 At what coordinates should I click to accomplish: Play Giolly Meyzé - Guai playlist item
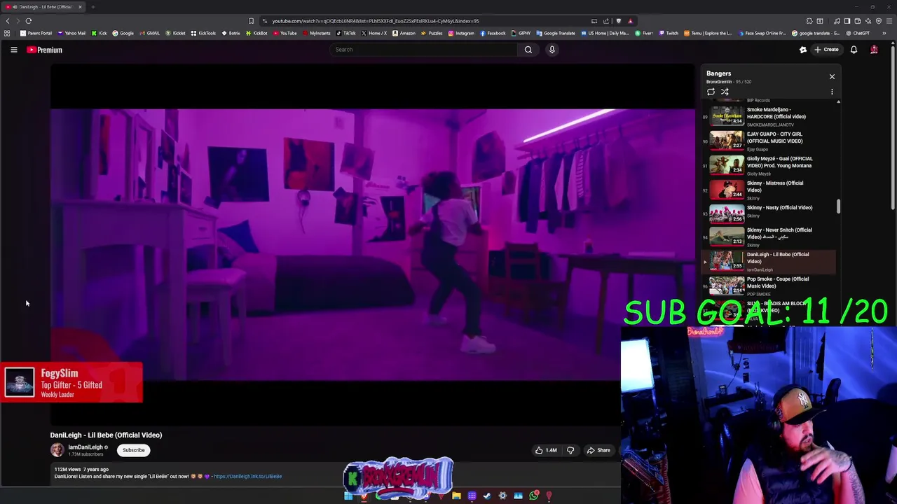(769, 165)
